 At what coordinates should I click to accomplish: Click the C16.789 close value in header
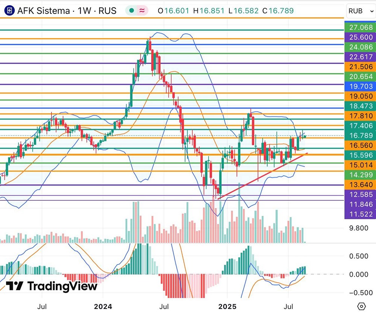278,11
